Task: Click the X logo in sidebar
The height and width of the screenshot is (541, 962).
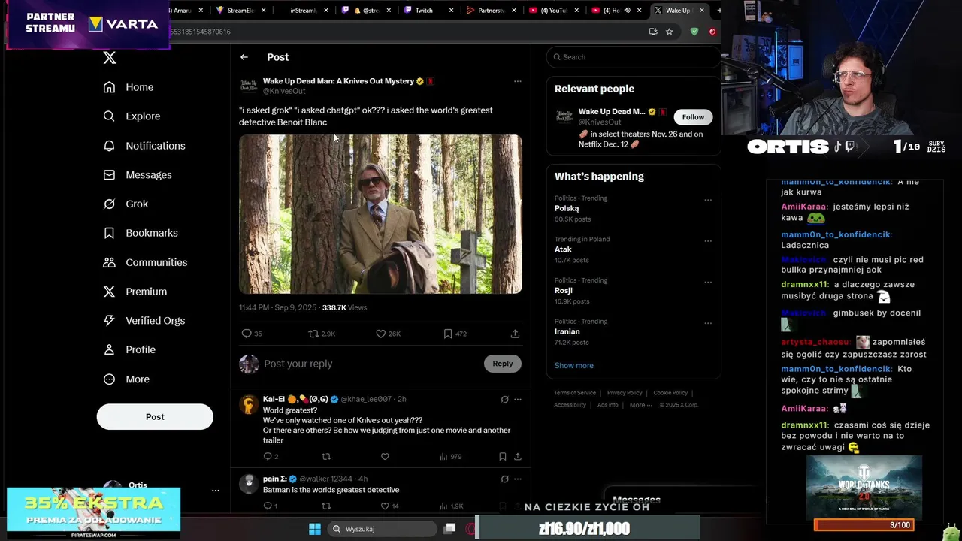Action: [110, 58]
